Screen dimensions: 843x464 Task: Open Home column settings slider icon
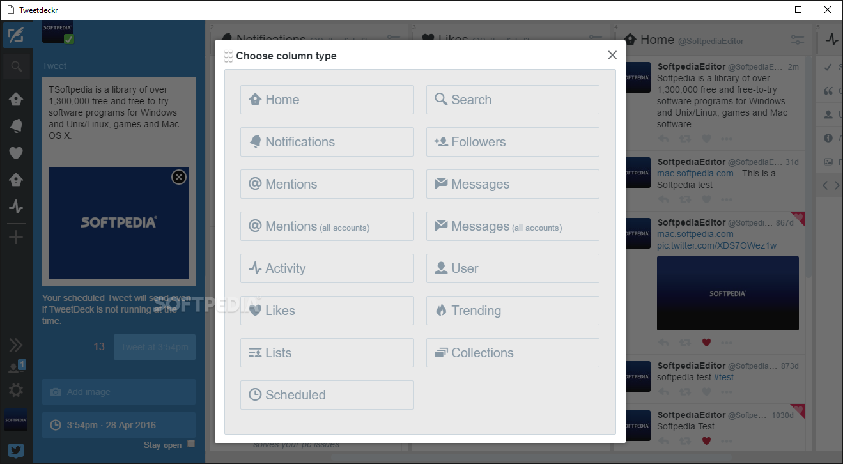pyautogui.click(x=798, y=40)
